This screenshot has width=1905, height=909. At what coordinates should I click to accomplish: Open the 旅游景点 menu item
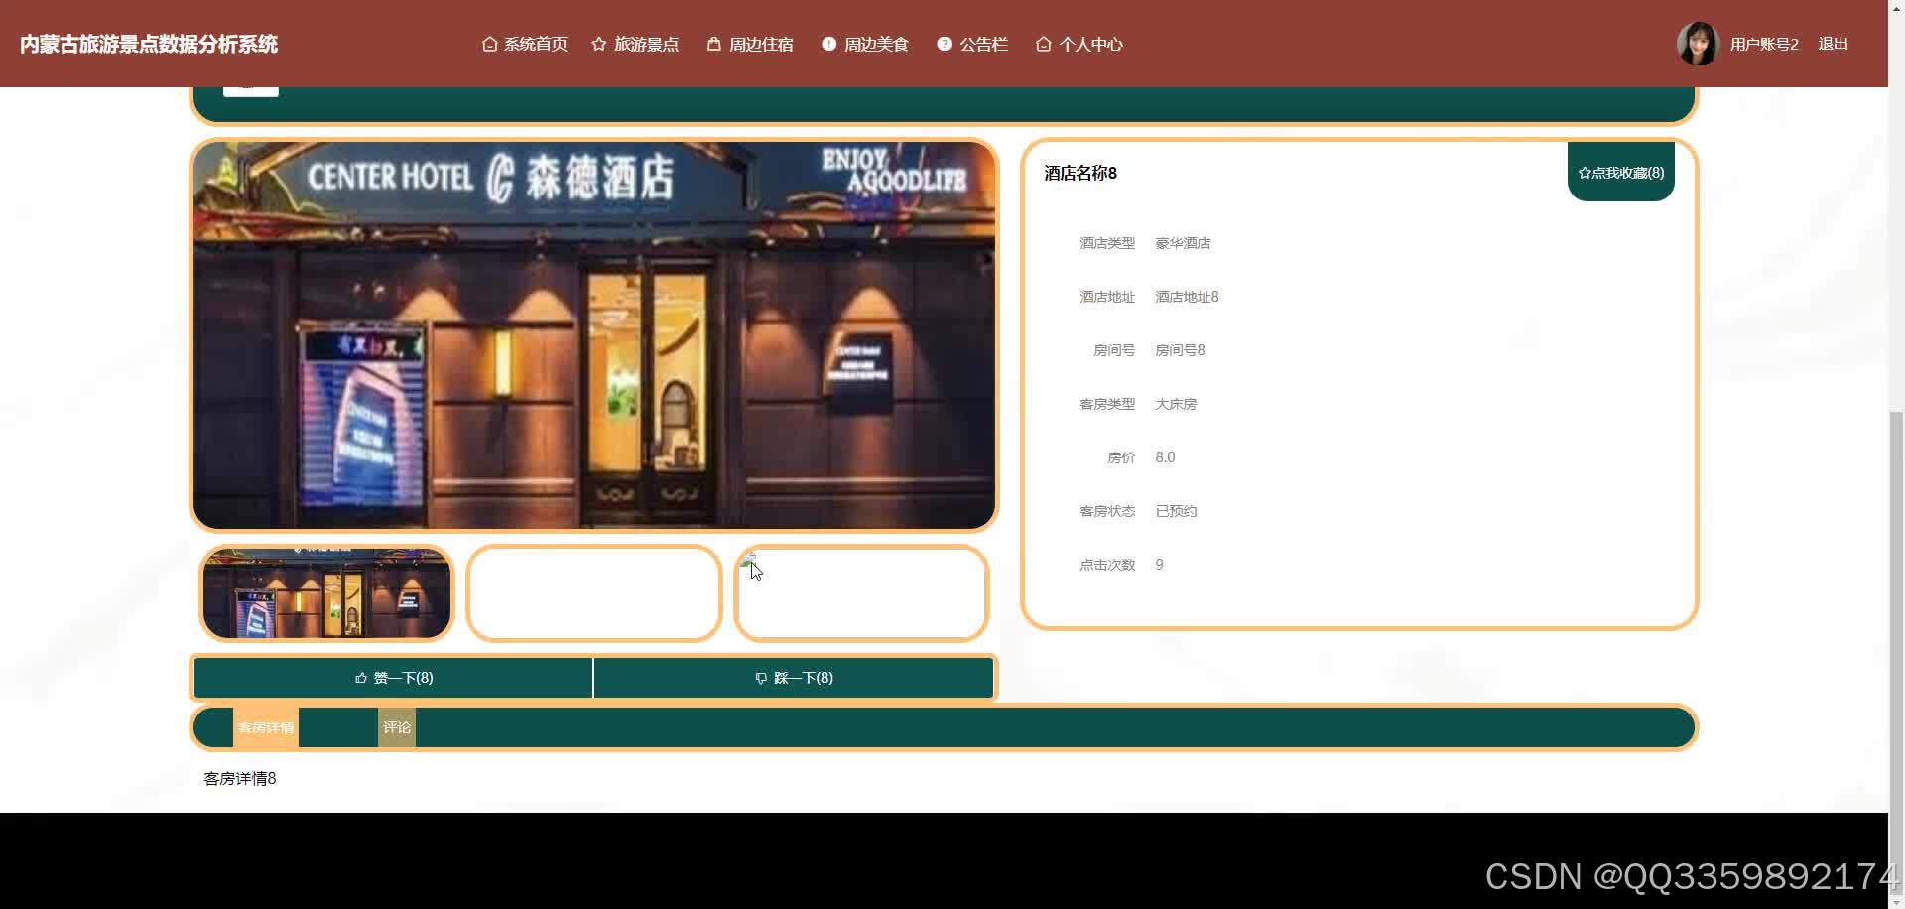[x=636, y=44]
